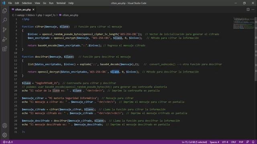Open the Explorer view in activity bar
The image size is (257, 144).
pyautogui.click(x=4, y=11)
